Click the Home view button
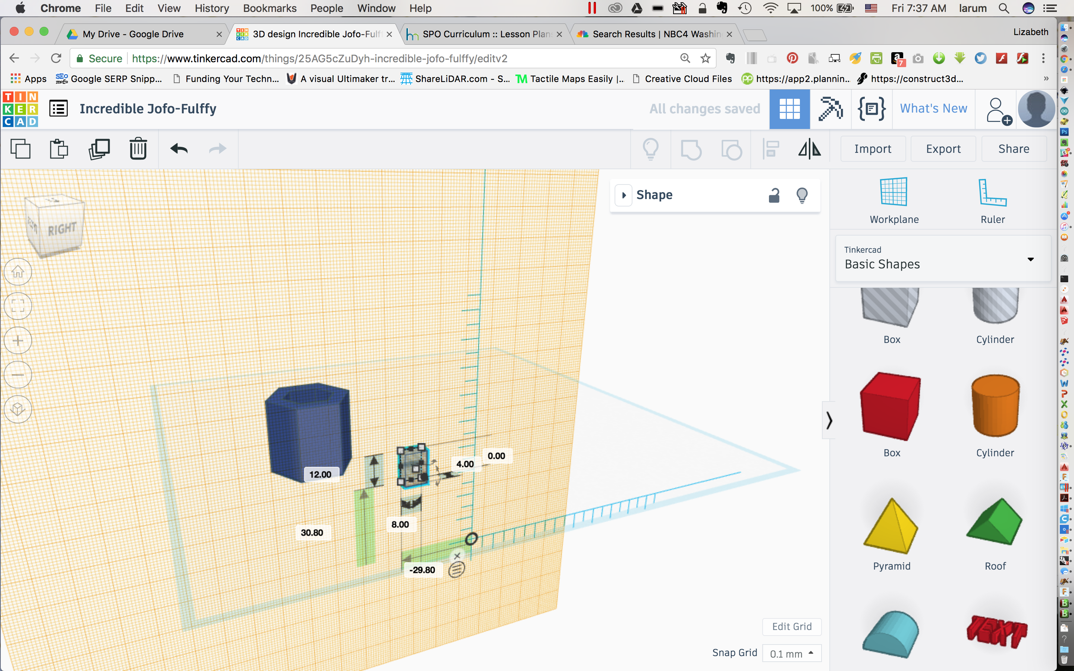The width and height of the screenshot is (1074, 671). pyautogui.click(x=18, y=272)
